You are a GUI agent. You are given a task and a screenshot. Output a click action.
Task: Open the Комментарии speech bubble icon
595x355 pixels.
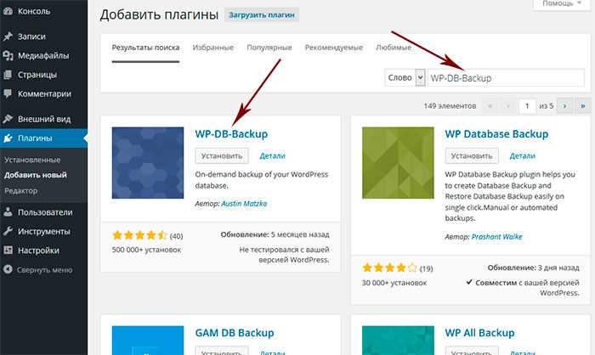pos(8,93)
